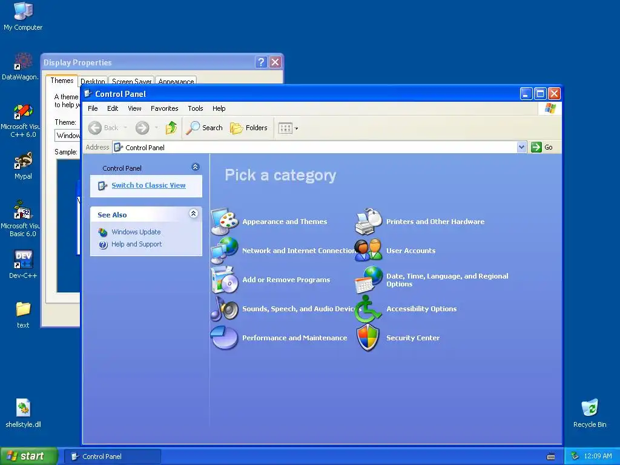Click the Display Properties help question button
The image size is (620, 465).
261,62
